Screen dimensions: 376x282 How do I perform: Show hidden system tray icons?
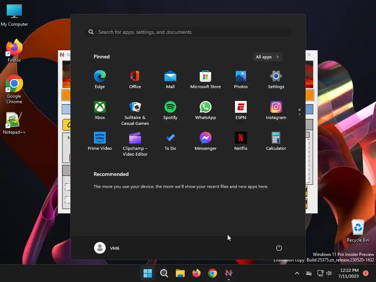297,273
